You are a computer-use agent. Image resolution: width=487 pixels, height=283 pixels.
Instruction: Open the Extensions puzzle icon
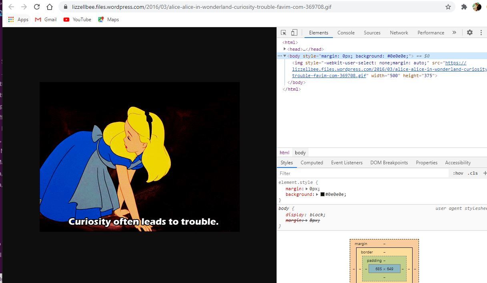(464, 7)
